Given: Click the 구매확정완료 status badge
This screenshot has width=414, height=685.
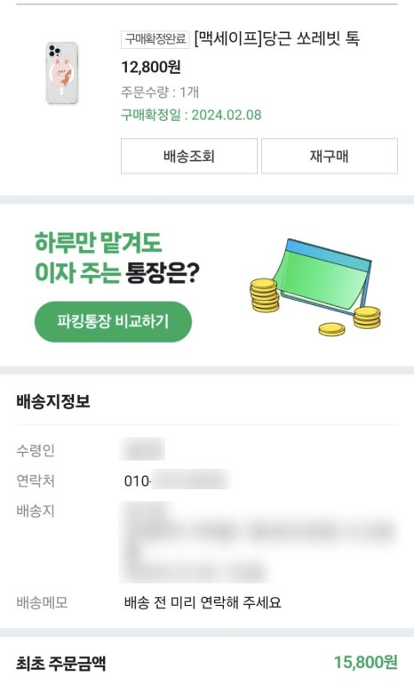Looking at the screenshot, I should coord(155,39).
